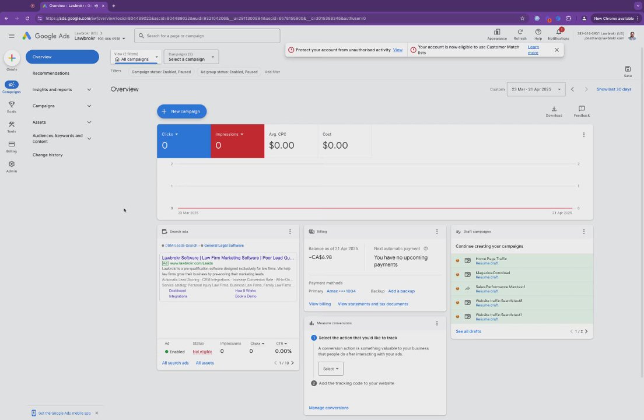Open All search ads link
The width and height of the screenshot is (644, 420).
(x=176, y=363)
